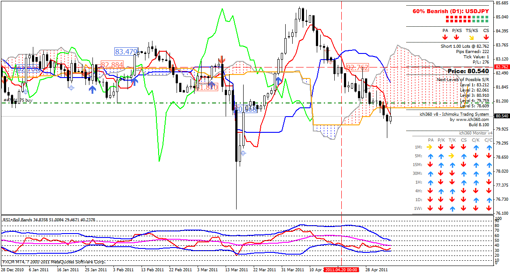
Task: Click the red 2011.04.20 00:00 date marker
Action: pos(341,270)
